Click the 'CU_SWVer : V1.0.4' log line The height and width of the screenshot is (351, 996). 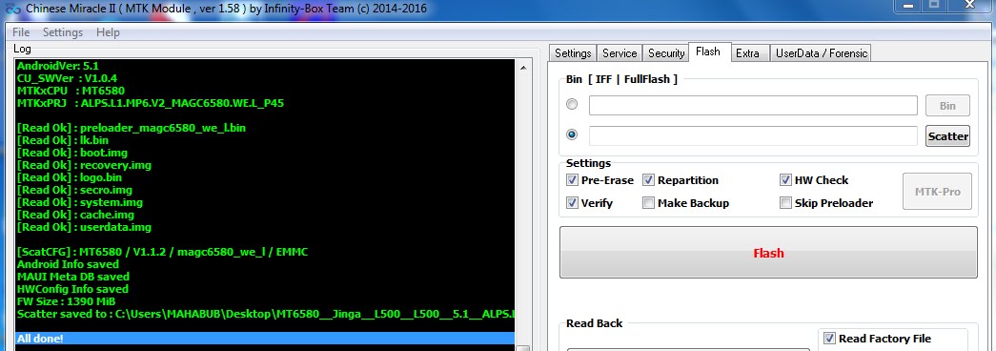(68, 79)
